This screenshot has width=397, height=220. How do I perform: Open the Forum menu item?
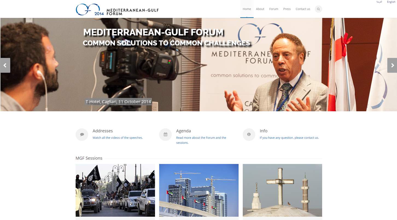[274, 9]
